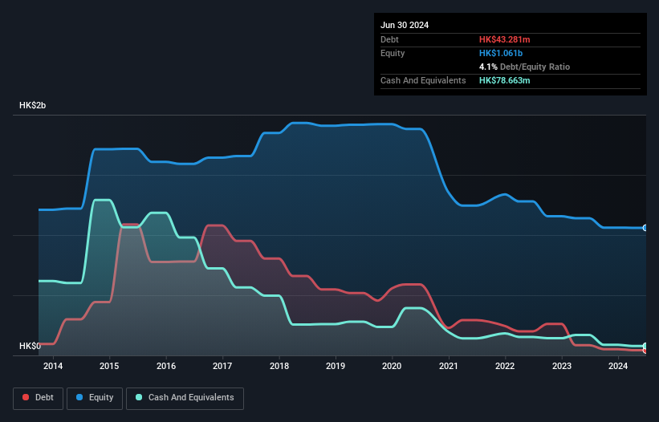This screenshot has width=659, height=422.
Task: Click the 2021 x-axis label
Action: (449, 366)
